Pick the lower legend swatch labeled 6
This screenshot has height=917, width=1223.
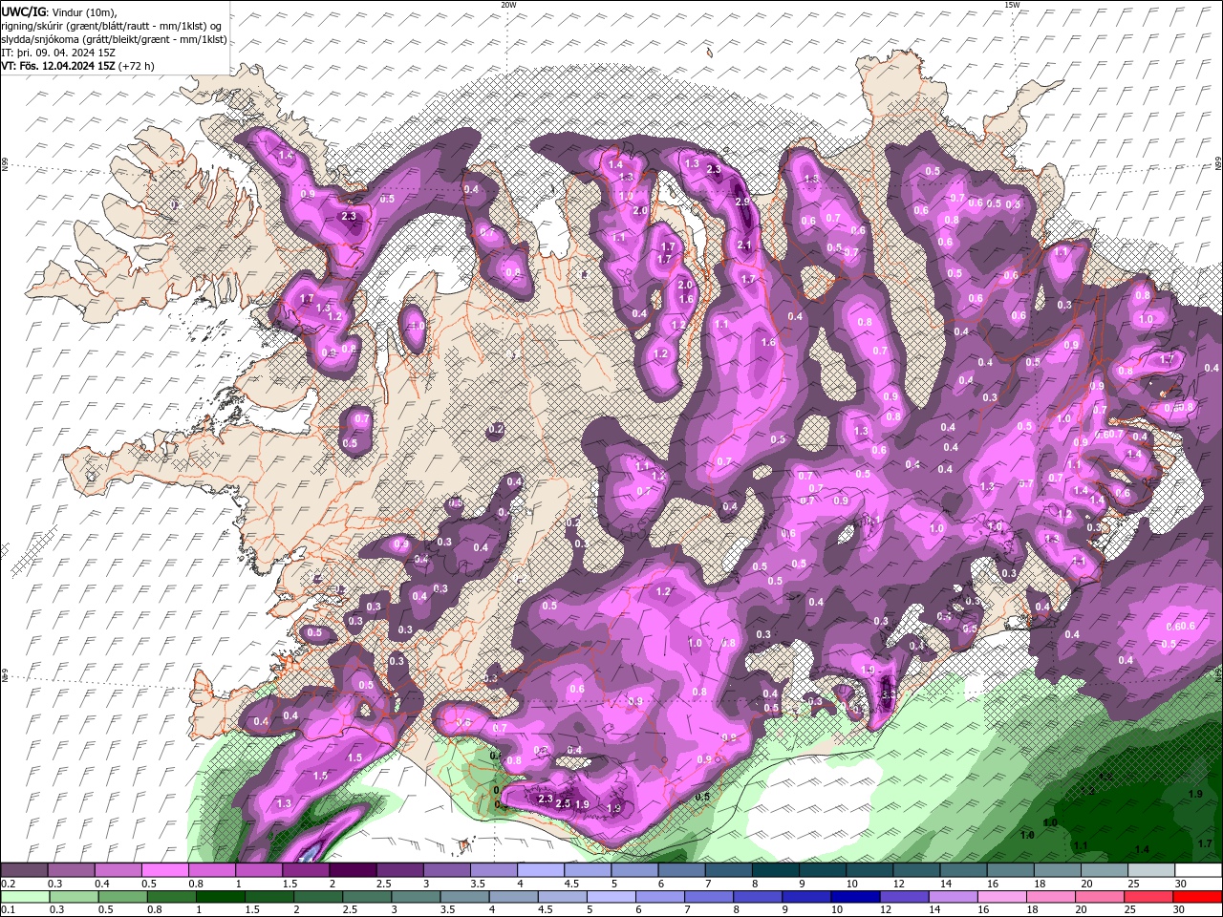pos(659,896)
